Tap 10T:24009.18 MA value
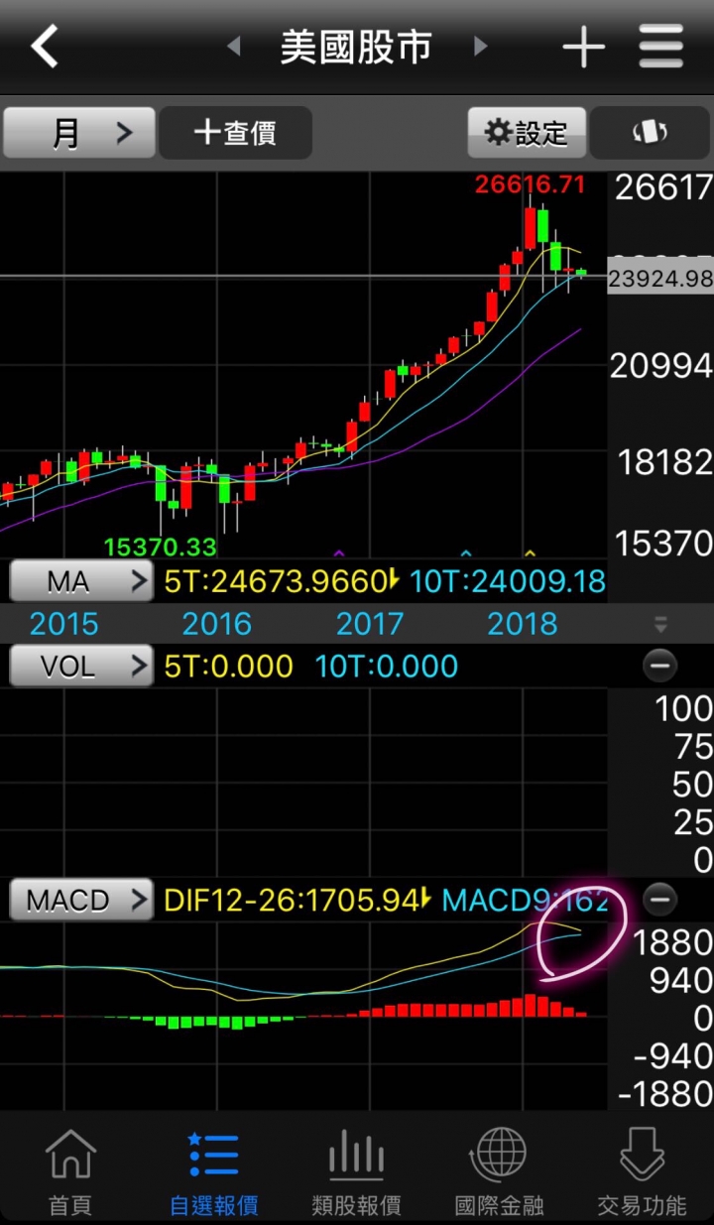This screenshot has width=714, height=1225. pos(507,581)
